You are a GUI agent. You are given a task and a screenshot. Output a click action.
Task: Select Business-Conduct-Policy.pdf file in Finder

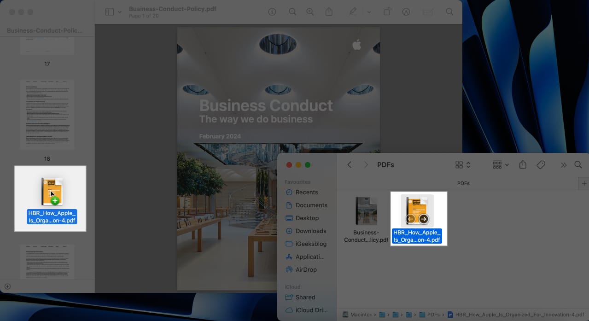(366, 220)
